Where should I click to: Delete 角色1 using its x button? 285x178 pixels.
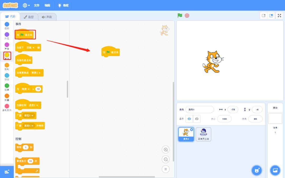point(192,129)
